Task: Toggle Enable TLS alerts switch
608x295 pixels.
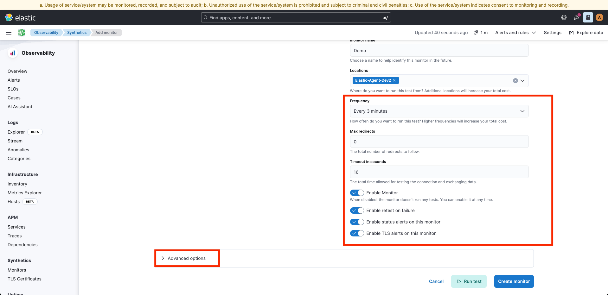Action: pos(357,233)
